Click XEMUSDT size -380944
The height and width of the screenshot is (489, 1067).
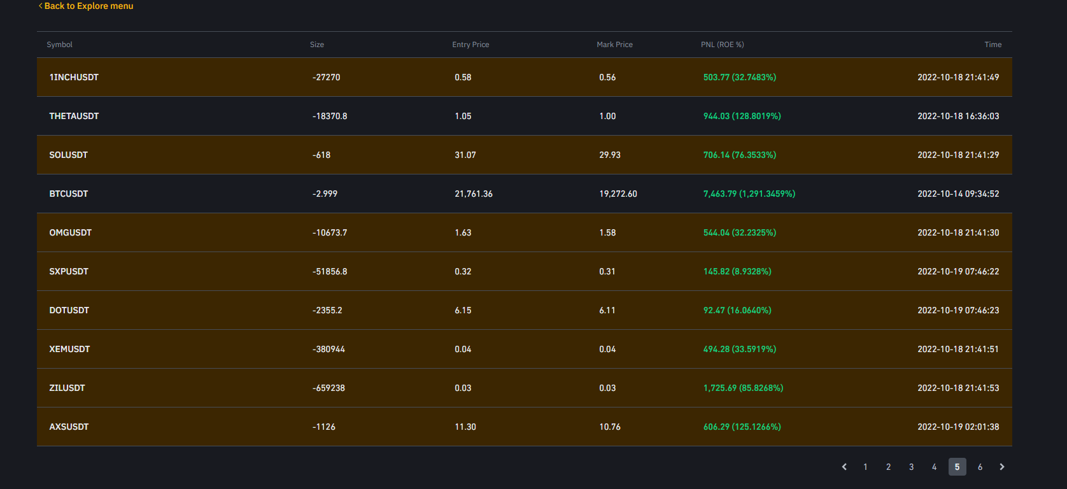329,349
